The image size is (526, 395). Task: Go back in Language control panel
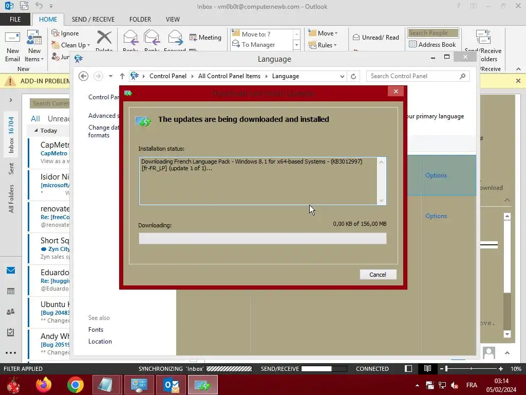84,76
